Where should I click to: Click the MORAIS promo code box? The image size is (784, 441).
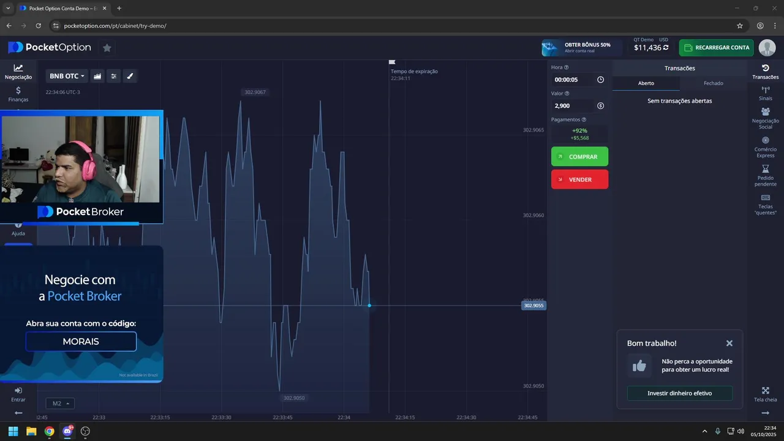81,341
